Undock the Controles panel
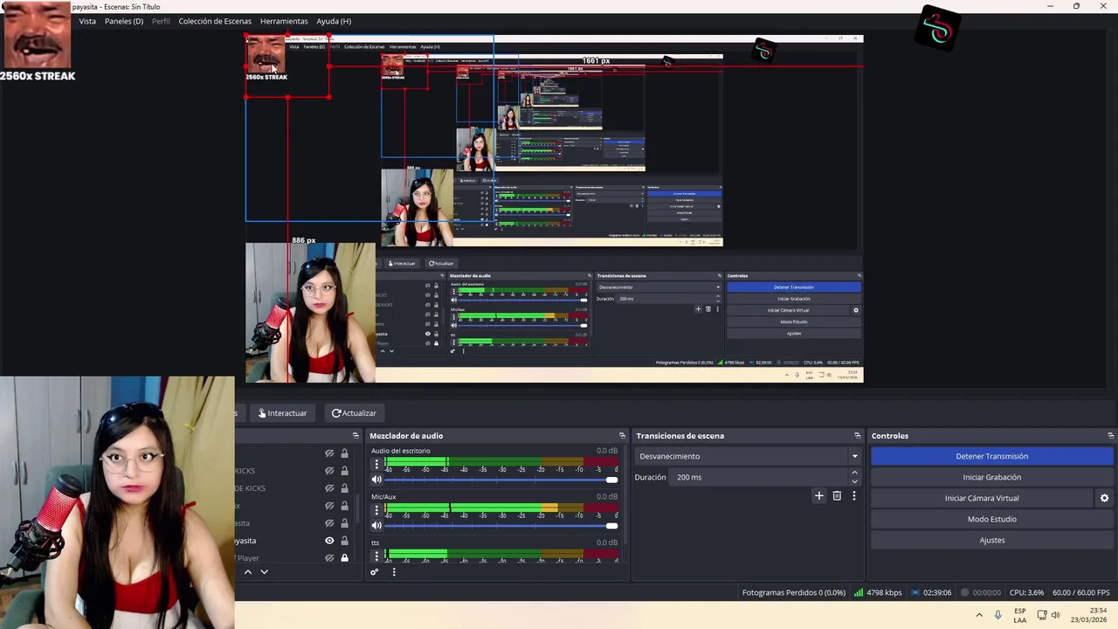Screen dimensions: 1118x629 [x=1110, y=436]
